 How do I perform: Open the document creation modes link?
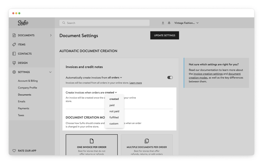coord(215,76)
